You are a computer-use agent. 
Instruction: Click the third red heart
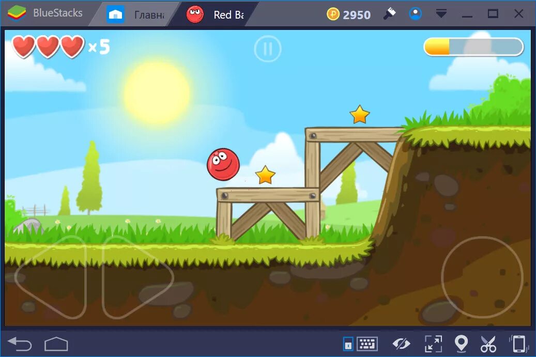tap(72, 46)
